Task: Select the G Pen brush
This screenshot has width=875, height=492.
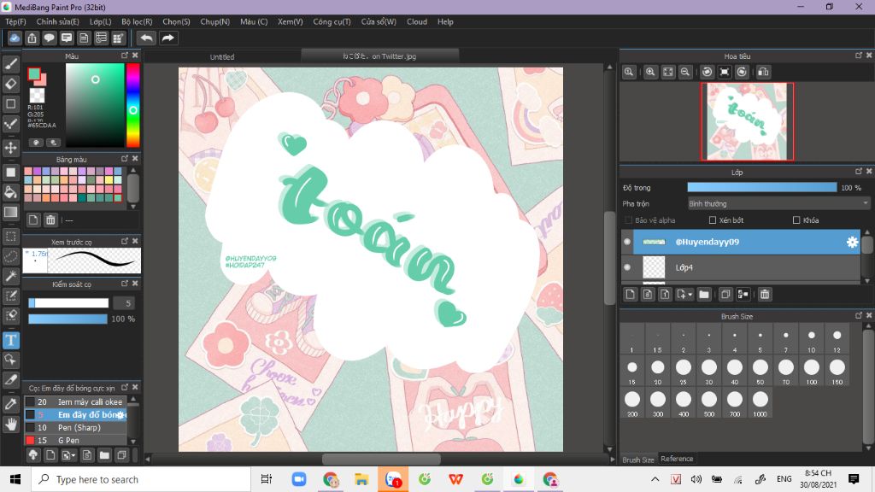Action: (x=76, y=440)
